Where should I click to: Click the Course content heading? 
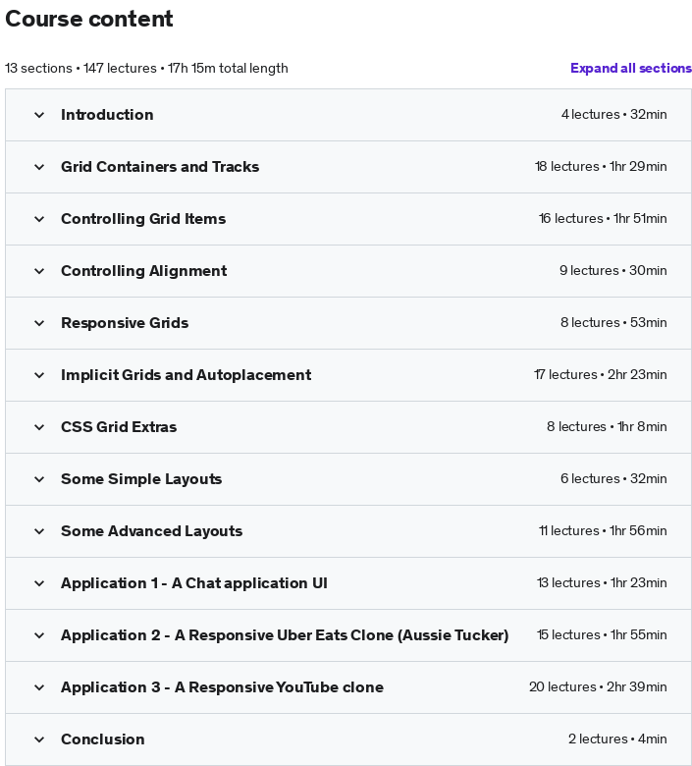click(89, 19)
